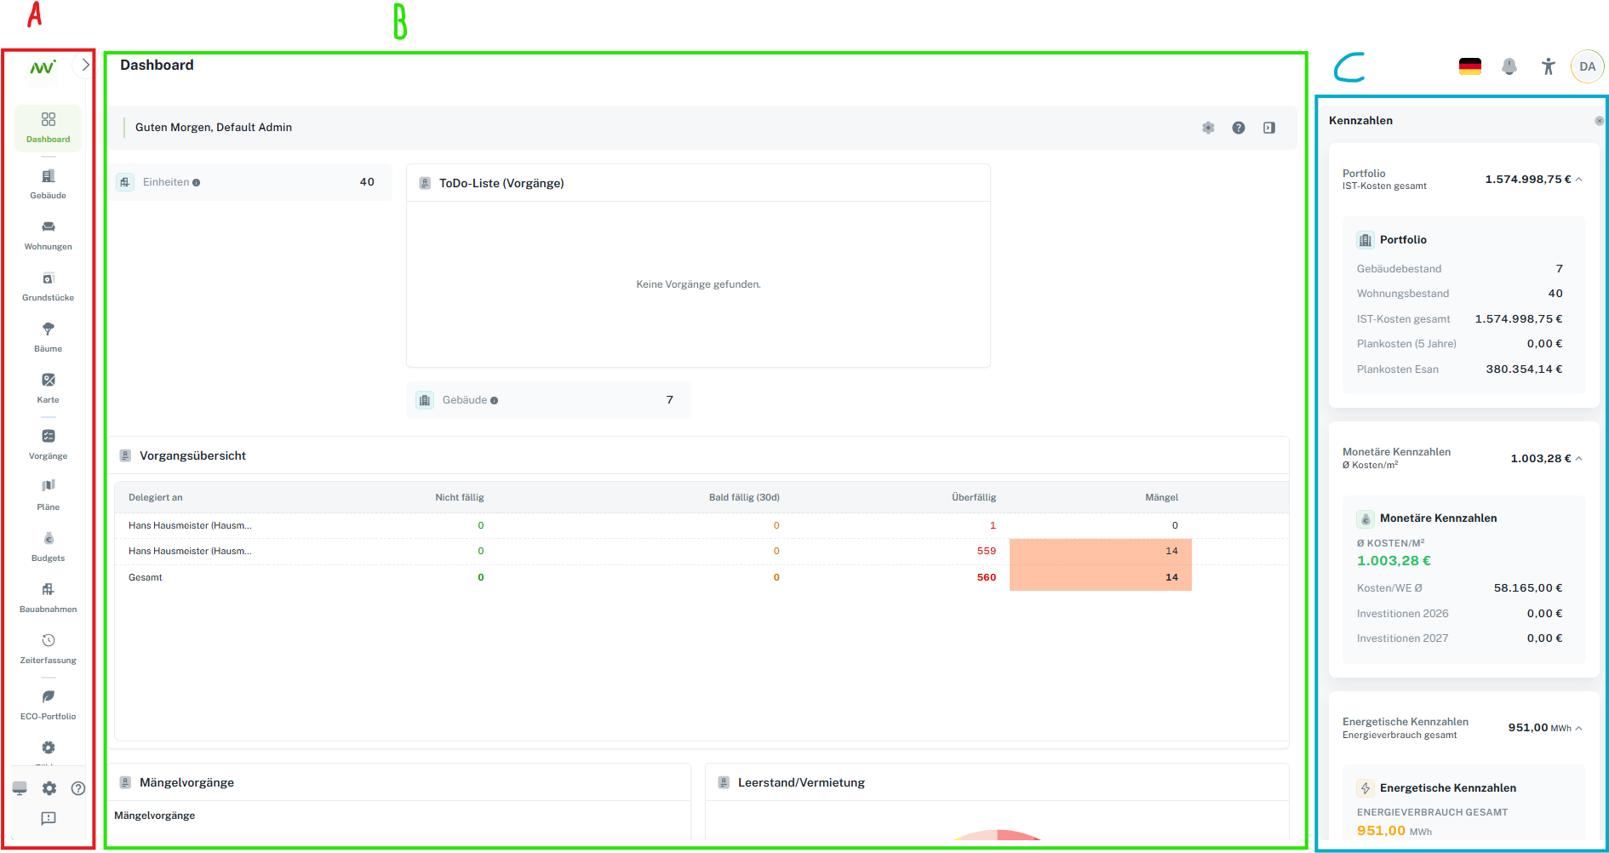Click the Gebäude count card showing 7

point(548,400)
